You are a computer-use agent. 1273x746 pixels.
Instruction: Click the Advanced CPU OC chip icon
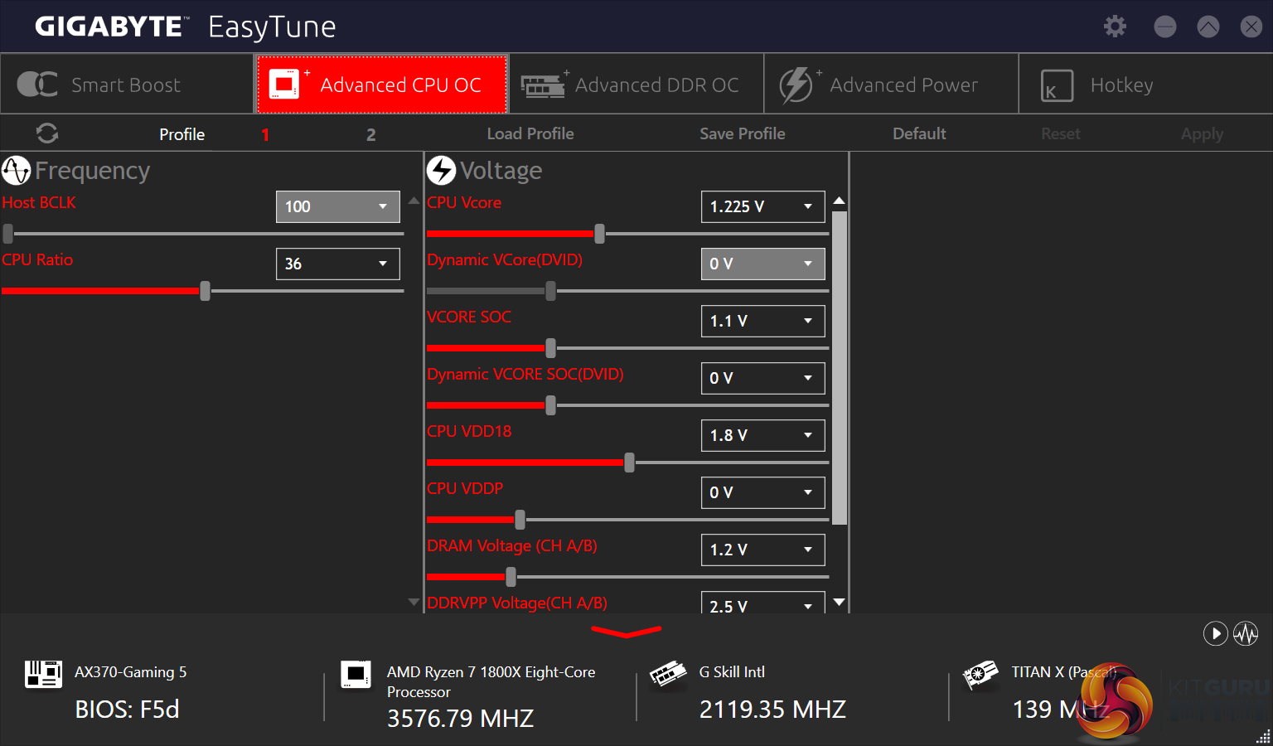pos(284,84)
